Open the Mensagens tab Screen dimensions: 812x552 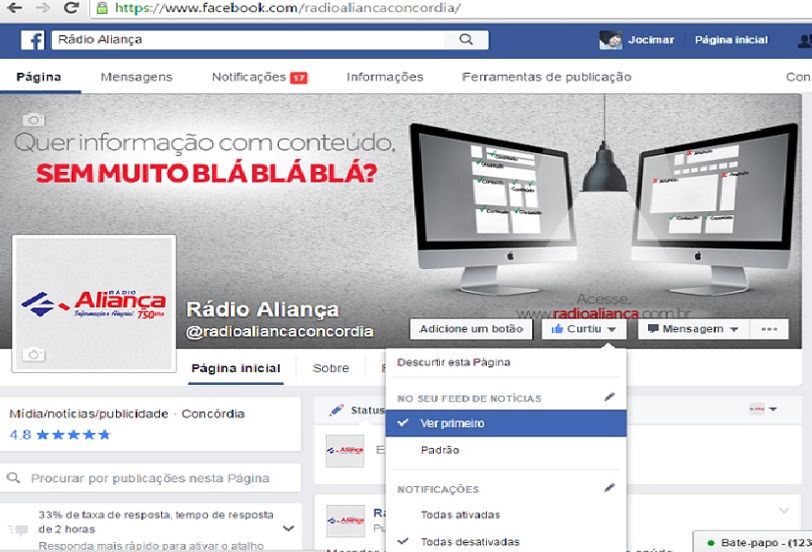136,78
